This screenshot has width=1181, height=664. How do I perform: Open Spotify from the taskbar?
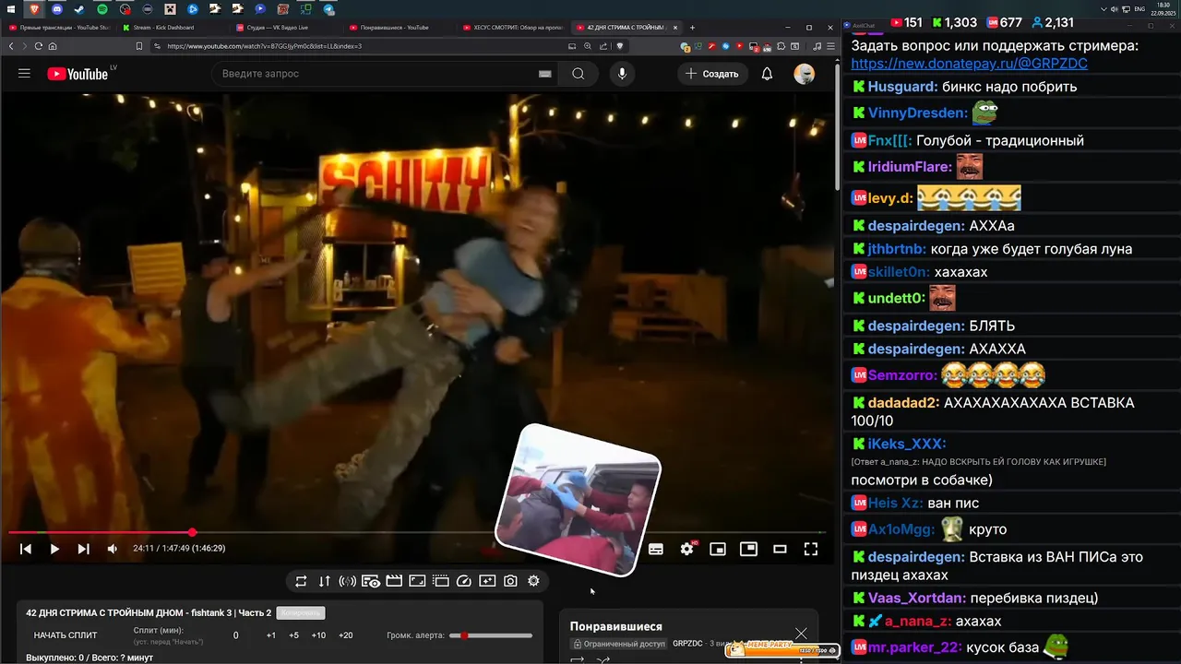point(102,9)
